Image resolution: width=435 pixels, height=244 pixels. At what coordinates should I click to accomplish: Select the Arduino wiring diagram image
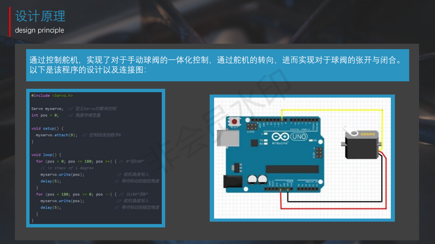coord(302,158)
